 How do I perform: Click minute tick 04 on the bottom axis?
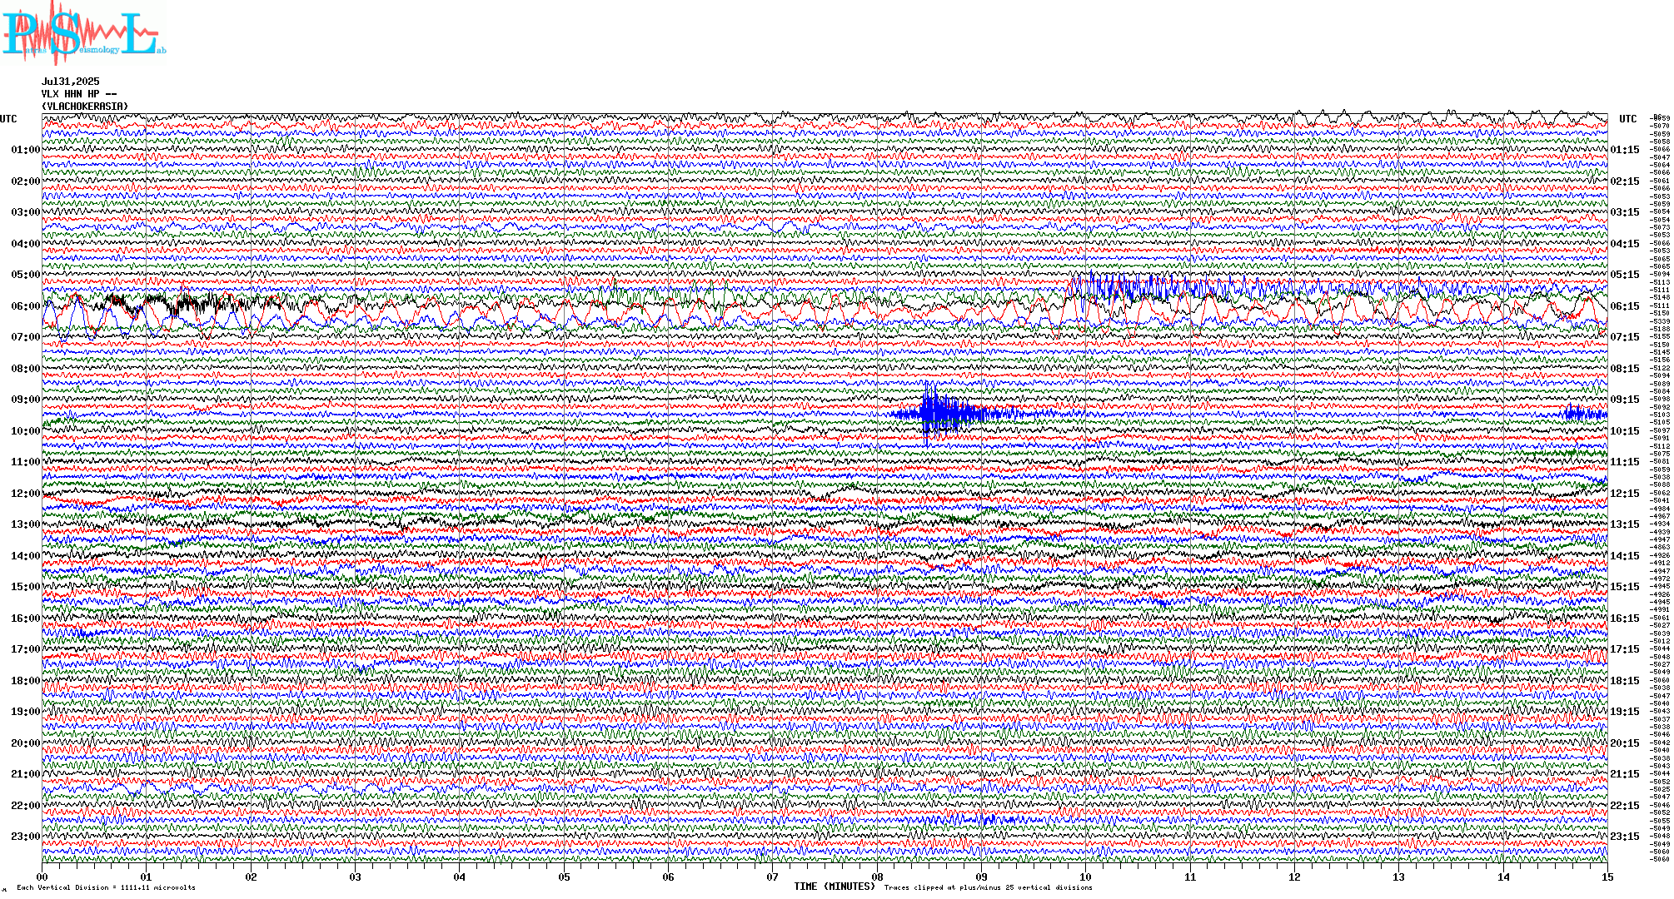[460, 877]
